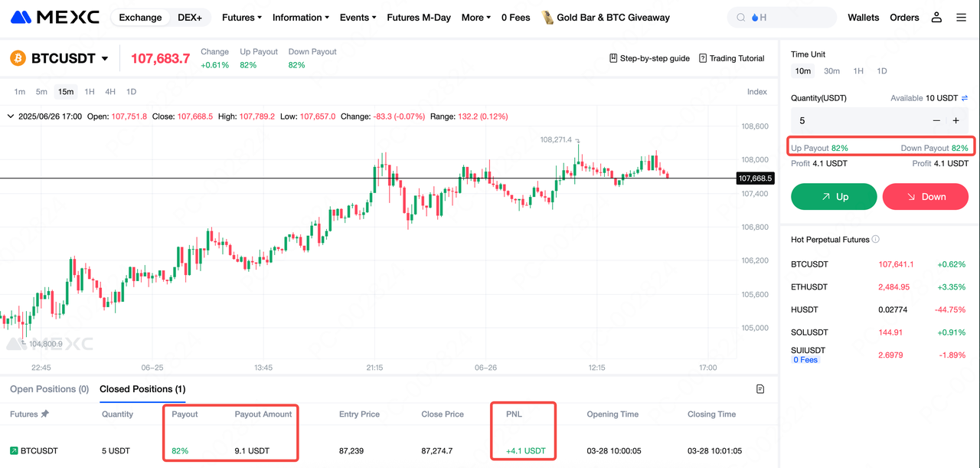
Task: Click the pin icon next to Futures column
Action: pos(45,414)
